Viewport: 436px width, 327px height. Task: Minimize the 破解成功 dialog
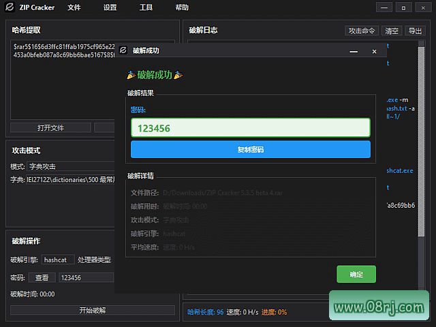tap(354, 52)
